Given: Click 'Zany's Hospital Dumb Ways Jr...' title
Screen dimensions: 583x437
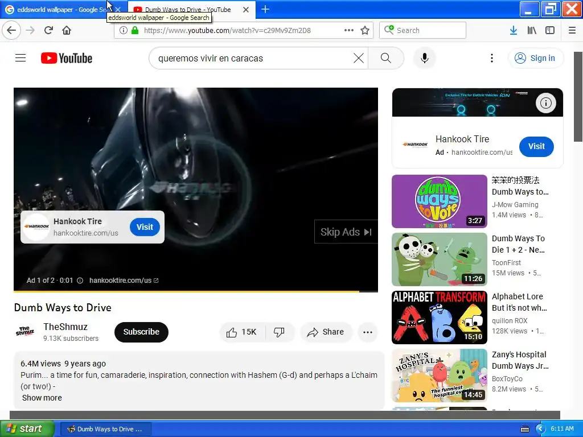Looking at the screenshot, I should pyautogui.click(x=520, y=360).
